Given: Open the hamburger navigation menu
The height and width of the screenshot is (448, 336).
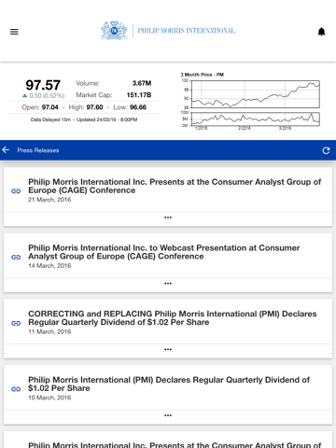Looking at the screenshot, I should [x=14, y=32].
